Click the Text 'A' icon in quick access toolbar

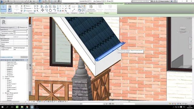31,1
